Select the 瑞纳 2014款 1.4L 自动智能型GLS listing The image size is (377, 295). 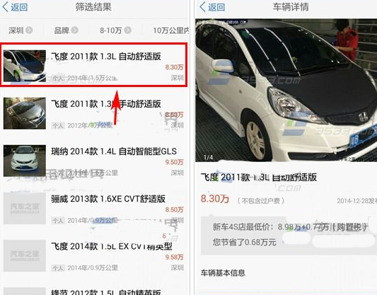94,161
